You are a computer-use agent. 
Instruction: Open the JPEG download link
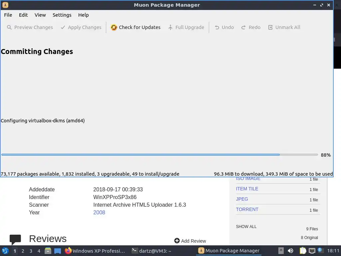point(242,199)
